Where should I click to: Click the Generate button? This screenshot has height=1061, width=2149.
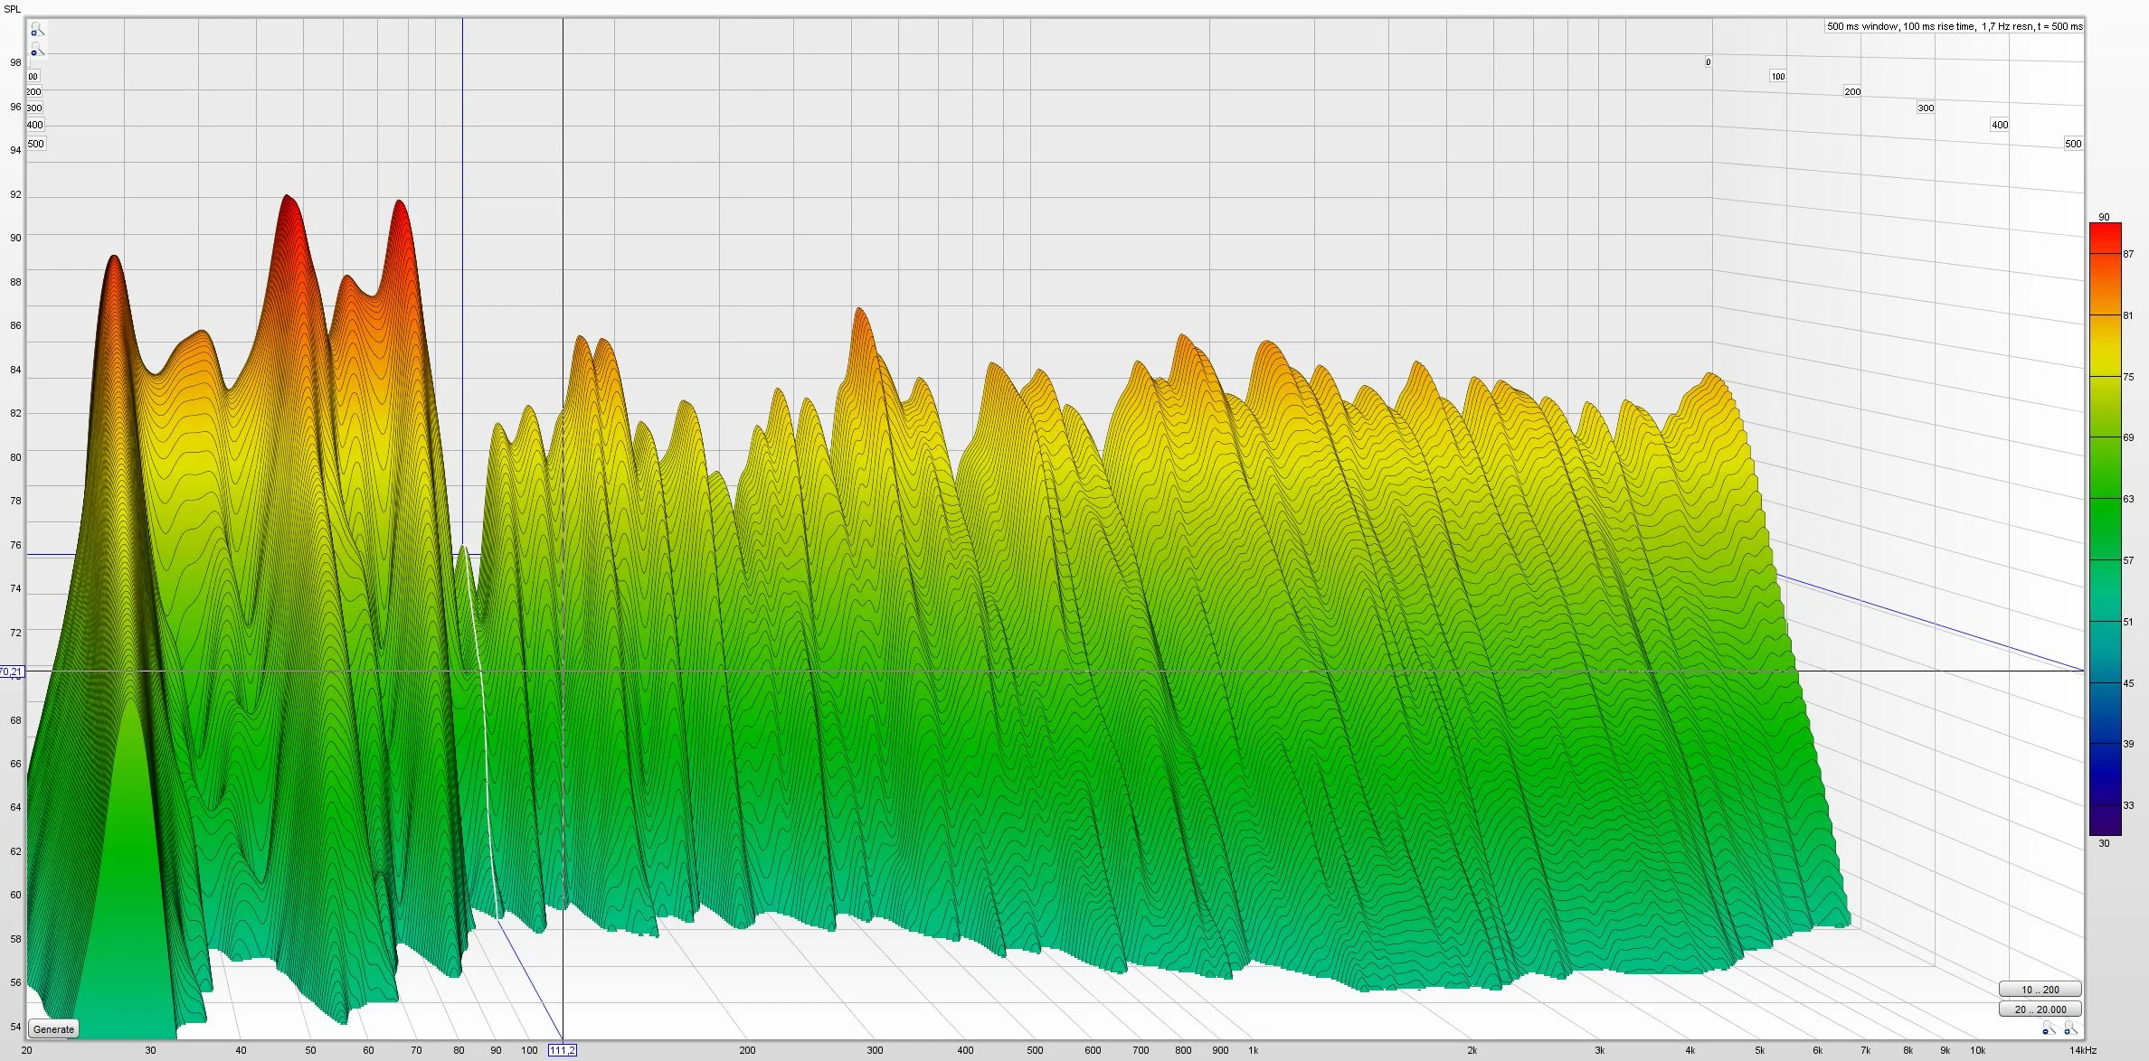click(54, 1029)
